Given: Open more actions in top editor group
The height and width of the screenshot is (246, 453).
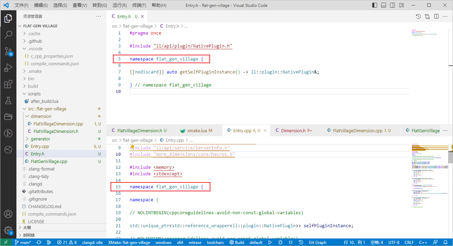Looking at the screenshot, I should tap(445, 16).
